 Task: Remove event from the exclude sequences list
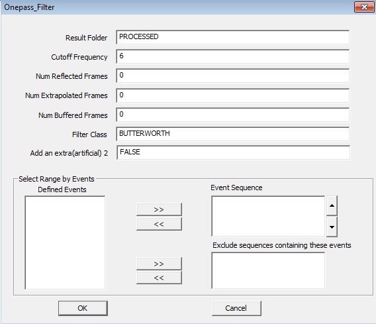159,278
